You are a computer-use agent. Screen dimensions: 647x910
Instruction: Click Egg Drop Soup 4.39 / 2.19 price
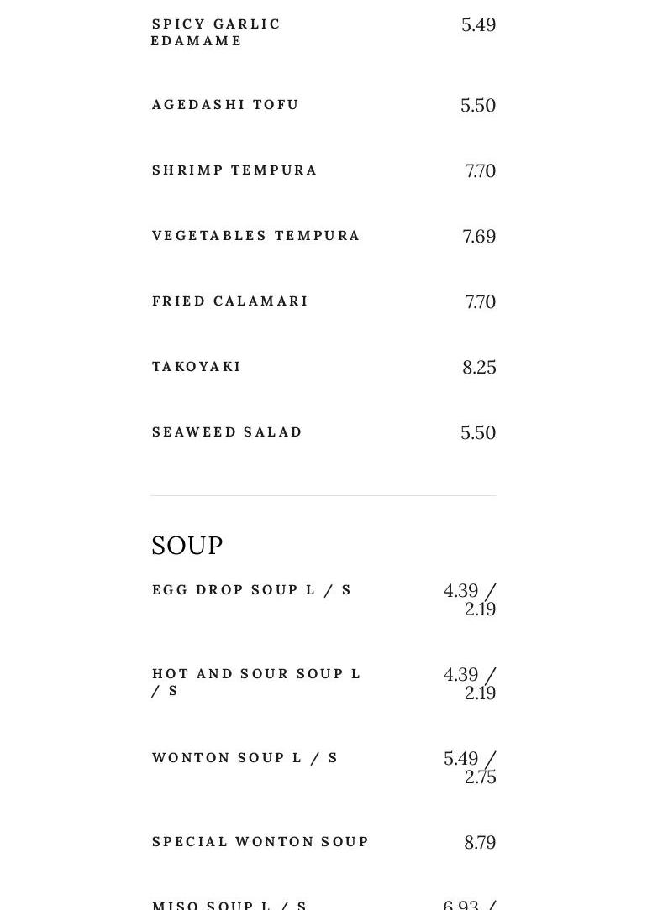click(x=470, y=599)
